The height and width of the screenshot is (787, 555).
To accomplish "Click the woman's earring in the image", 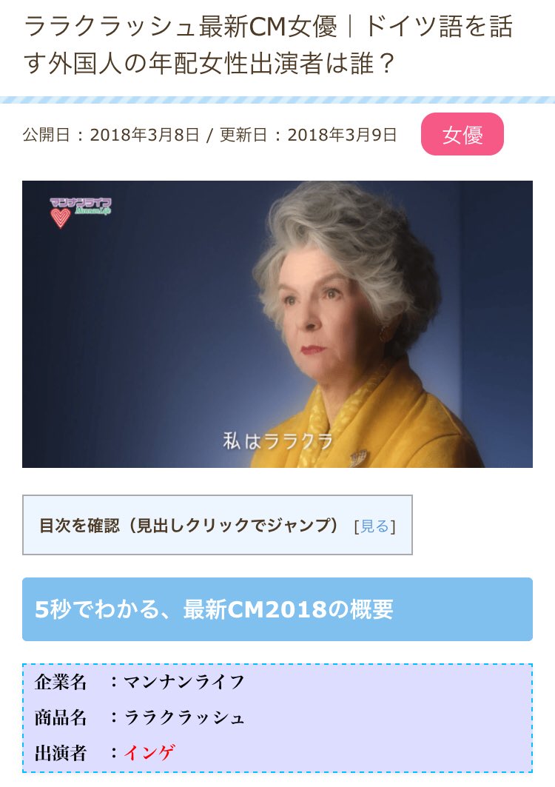I will pos(386,333).
